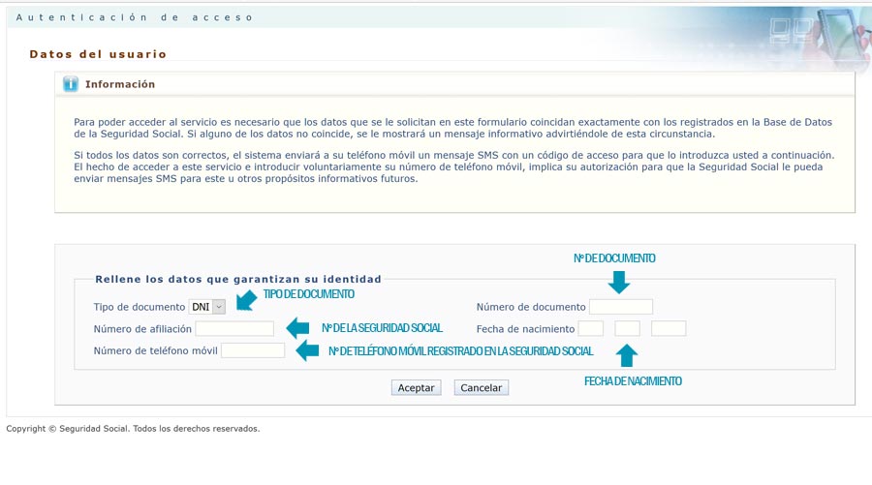Viewport: 872px width, 485px height.
Task: Click the Fecha de nacimiento label
Action: (525, 329)
